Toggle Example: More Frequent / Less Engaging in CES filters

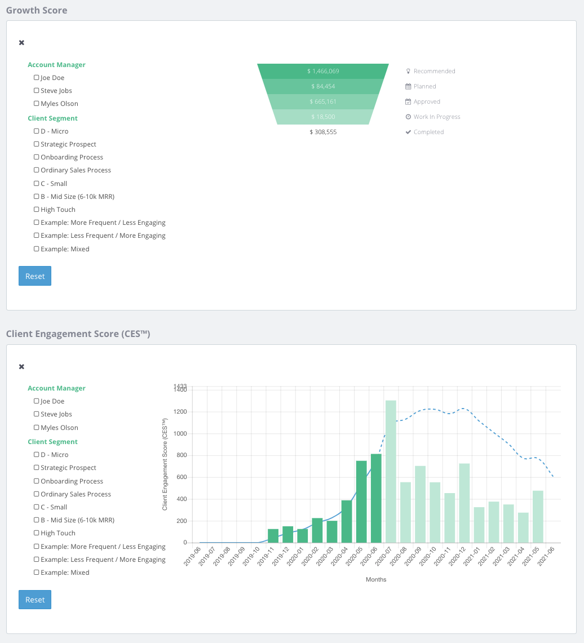pos(37,547)
